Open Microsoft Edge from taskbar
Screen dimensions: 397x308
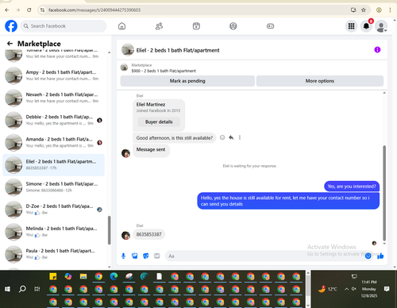tap(114, 276)
